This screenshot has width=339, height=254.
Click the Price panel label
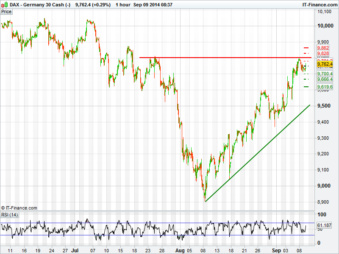(6, 11)
